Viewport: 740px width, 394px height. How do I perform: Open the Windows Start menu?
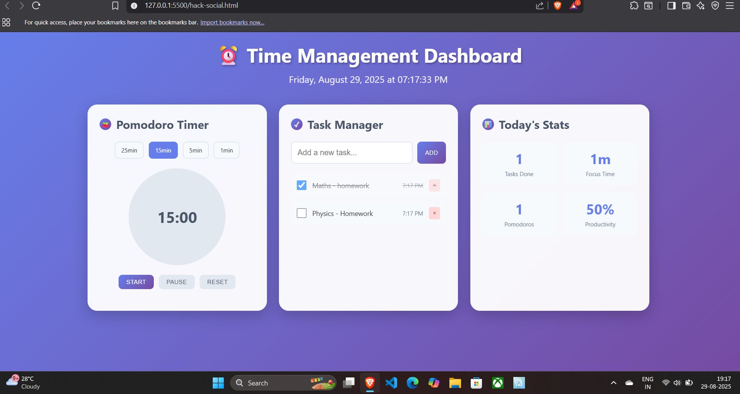(x=218, y=382)
